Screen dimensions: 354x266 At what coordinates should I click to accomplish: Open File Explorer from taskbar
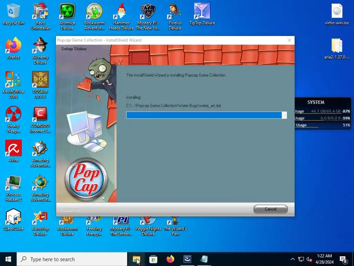pyautogui.click(x=136, y=259)
